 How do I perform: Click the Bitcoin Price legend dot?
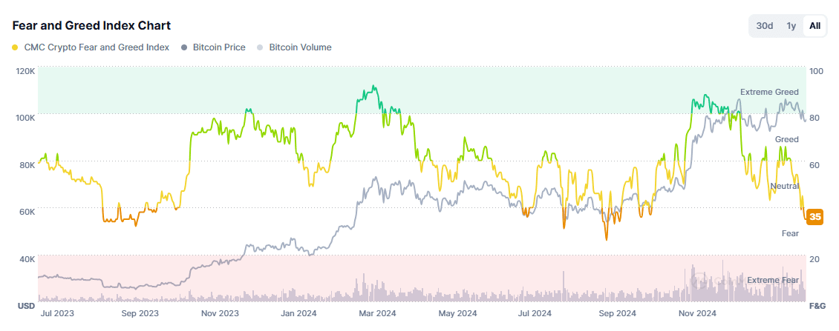click(x=185, y=47)
